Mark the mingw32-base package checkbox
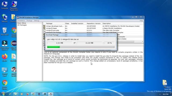The width and height of the screenshot is (172, 96). [44, 28]
